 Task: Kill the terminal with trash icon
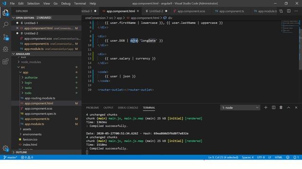(x=281, y=108)
